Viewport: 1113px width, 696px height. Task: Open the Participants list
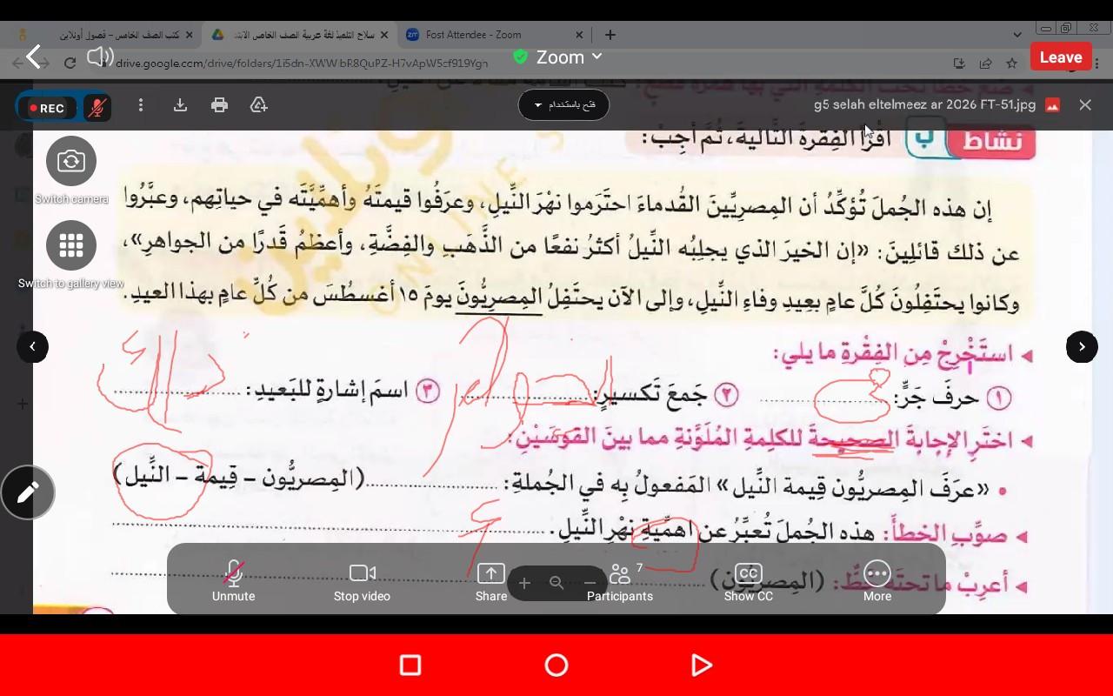(620, 580)
